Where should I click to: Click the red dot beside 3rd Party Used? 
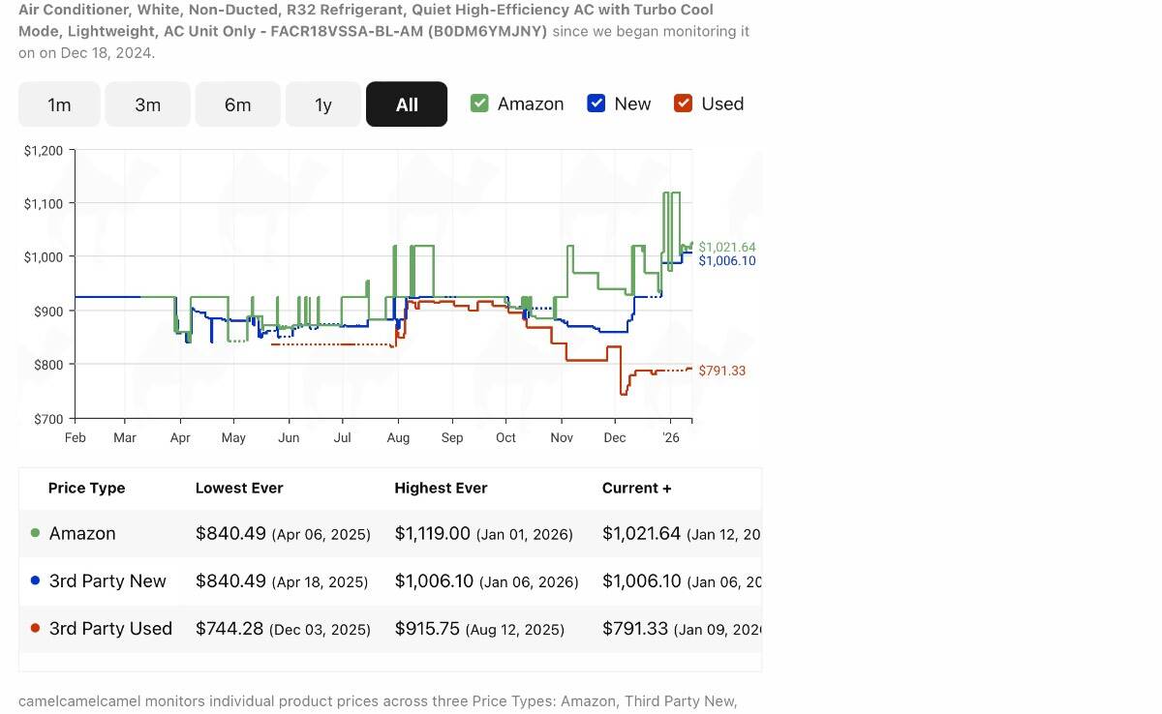tap(36, 628)
